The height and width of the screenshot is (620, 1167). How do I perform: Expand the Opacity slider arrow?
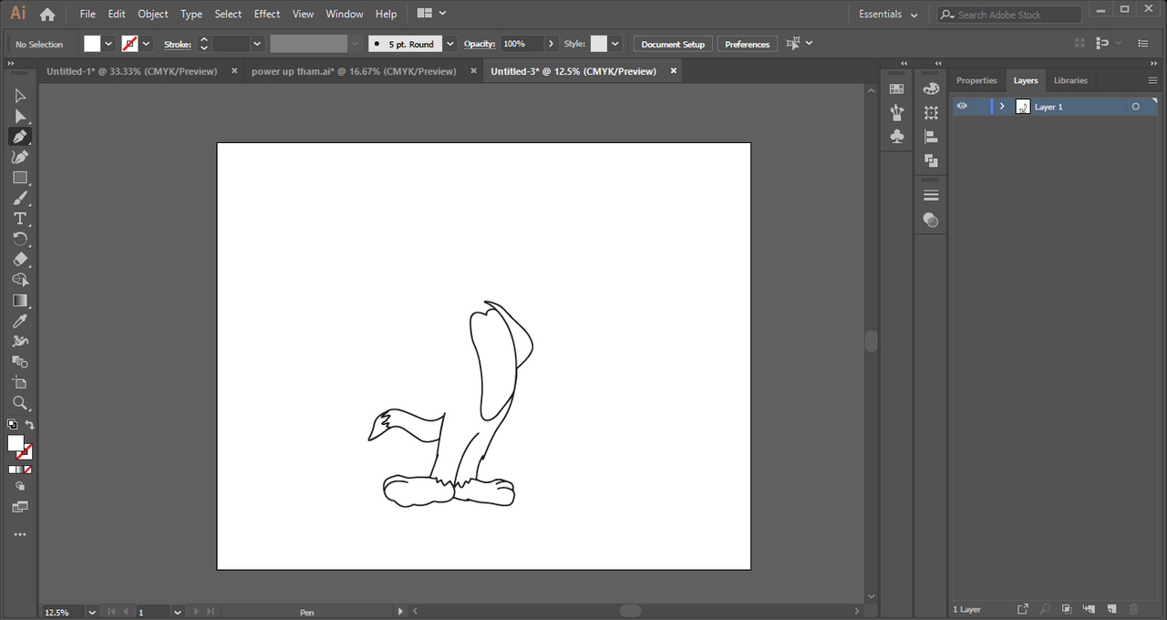[x=551, y=44]
